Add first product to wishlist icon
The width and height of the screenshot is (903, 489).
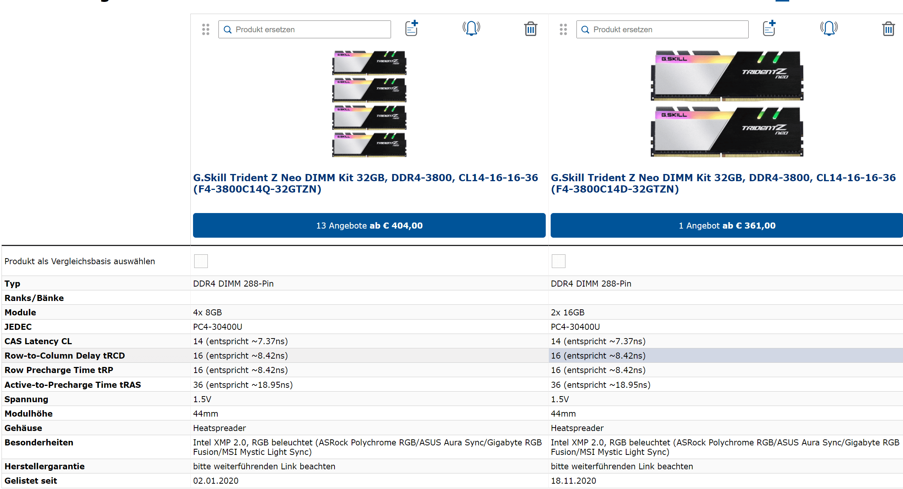pos(411,28)
